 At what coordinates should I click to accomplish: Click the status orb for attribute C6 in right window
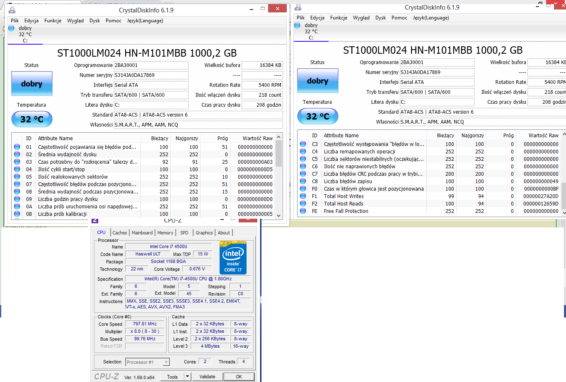pos(303,166)
